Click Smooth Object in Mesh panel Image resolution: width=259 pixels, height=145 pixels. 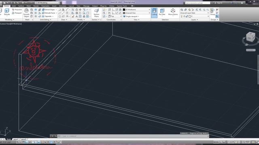(26, 13)
